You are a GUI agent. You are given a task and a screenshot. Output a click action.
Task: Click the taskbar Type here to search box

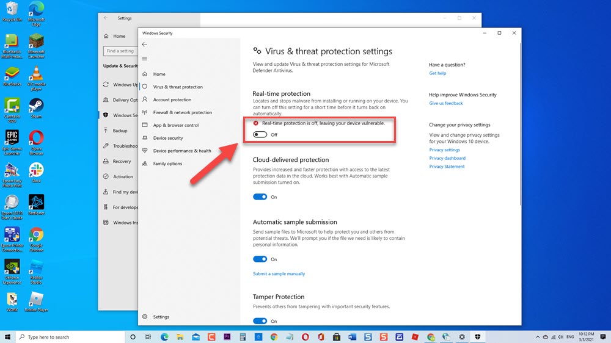pos(70,337)
